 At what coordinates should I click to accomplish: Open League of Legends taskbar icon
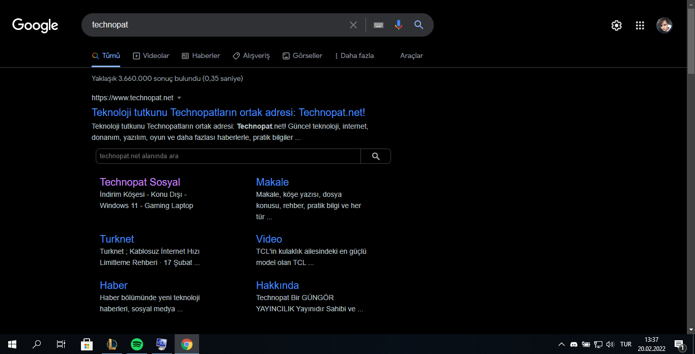coord(112,344)
